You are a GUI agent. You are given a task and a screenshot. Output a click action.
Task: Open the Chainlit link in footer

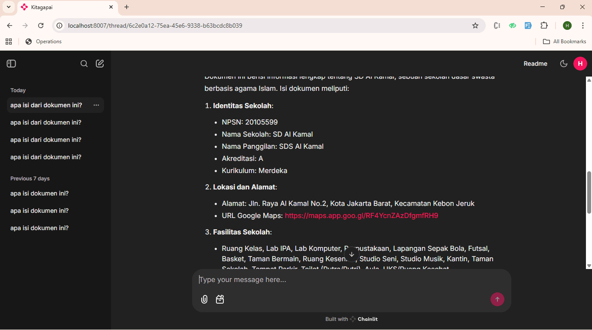[x=364, y=319]
